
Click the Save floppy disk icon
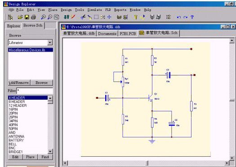27,17
